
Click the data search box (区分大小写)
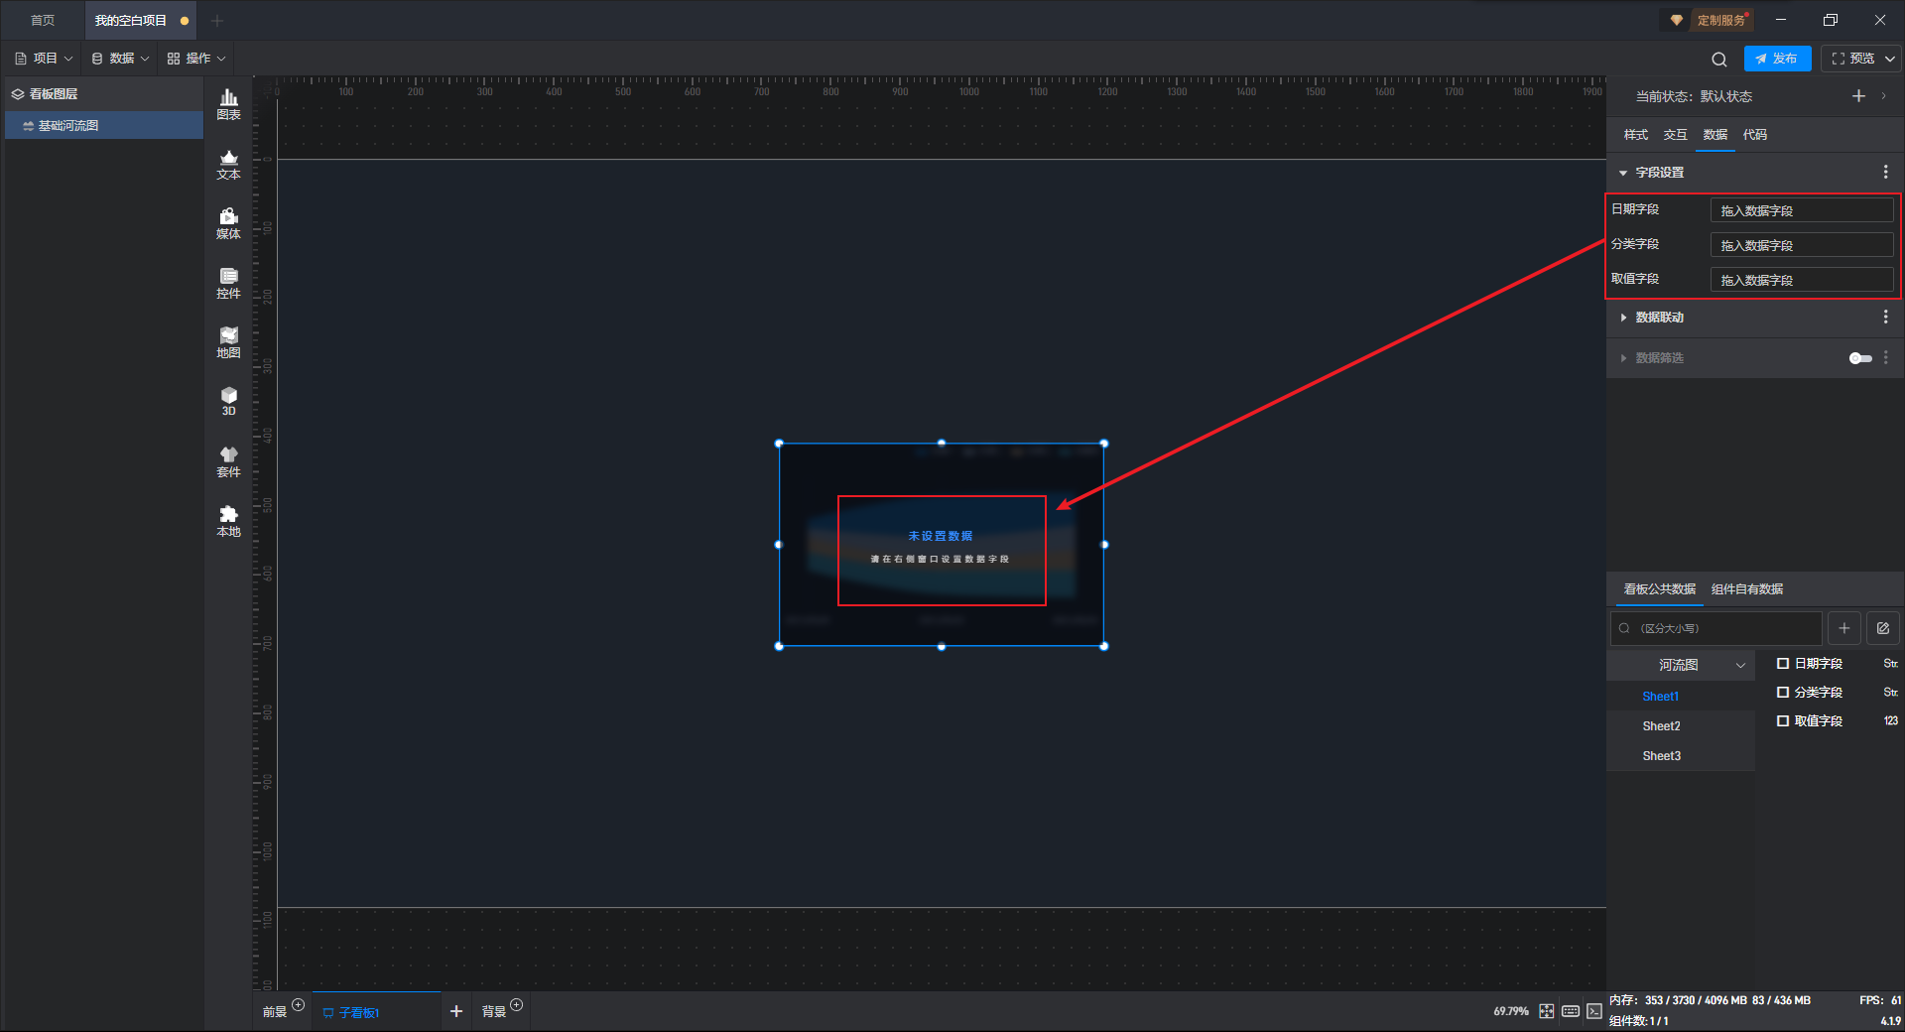click(x=1715, y=628)
